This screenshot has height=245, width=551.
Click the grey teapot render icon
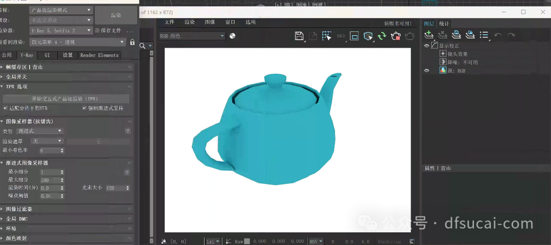click(409, 36)
